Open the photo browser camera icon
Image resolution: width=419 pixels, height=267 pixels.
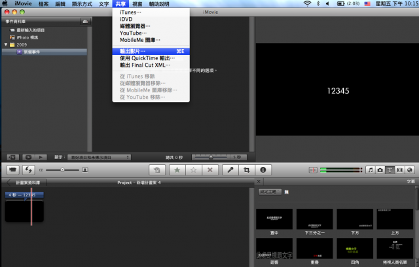[x=380, y=170]
